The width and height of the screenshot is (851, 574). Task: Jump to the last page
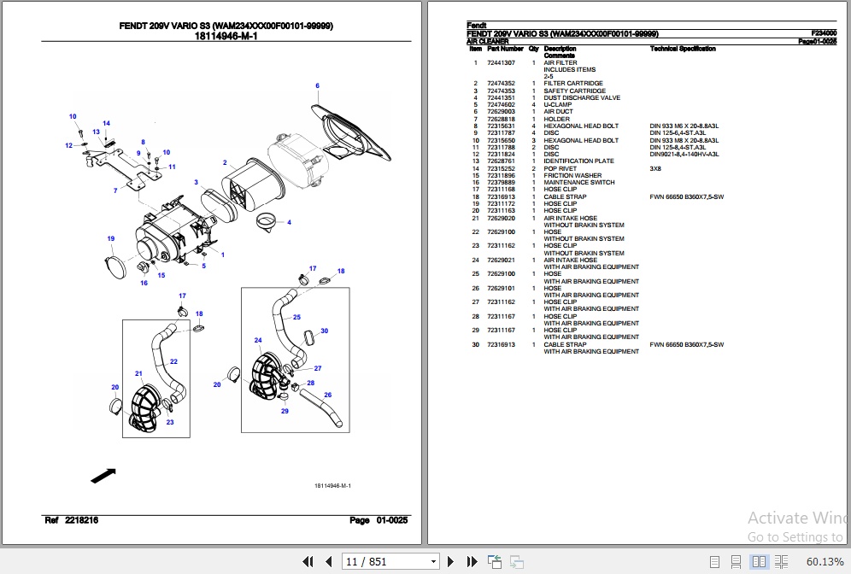472,561
